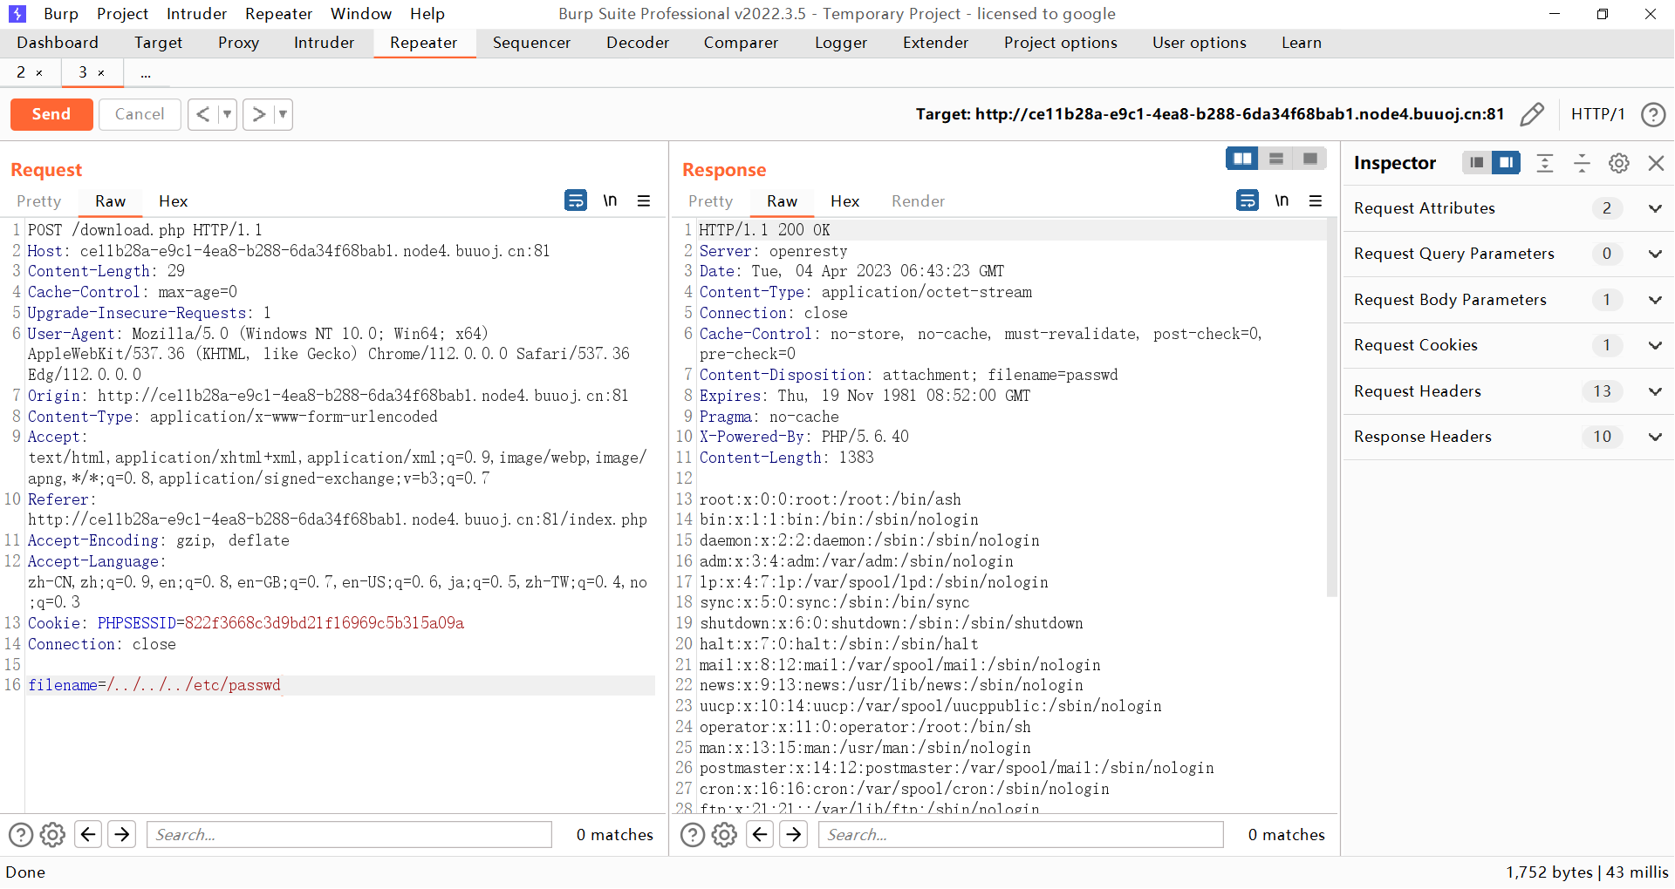Expand all Inspector sections icon
Viewport: 1675px width, 889px height.
tap(1545, 163)
